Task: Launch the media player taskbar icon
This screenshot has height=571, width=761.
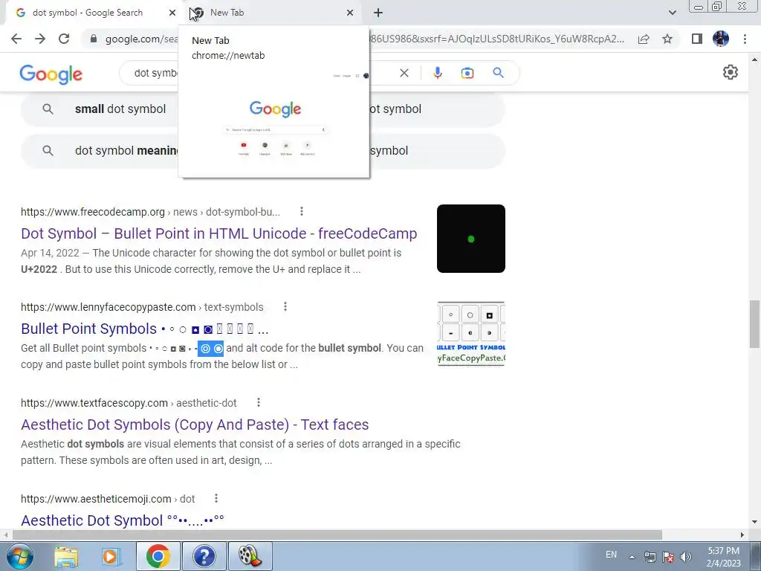Action: click(111, 557)
